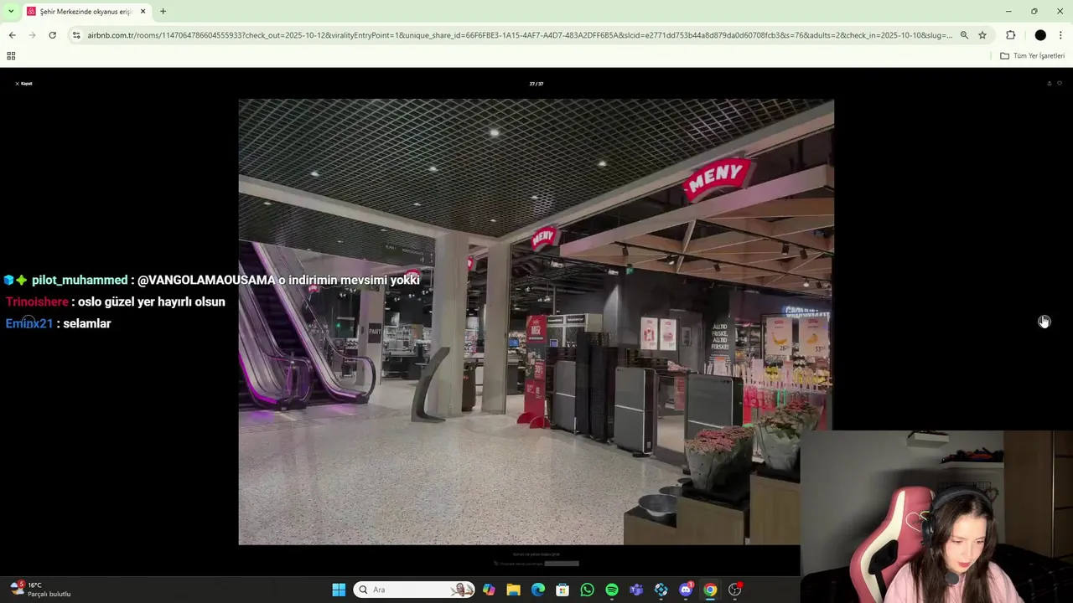The height and width of the screenshot is (603, 1073).
Task: Open File Explorer from the taskbar
Action: [513, 590]
